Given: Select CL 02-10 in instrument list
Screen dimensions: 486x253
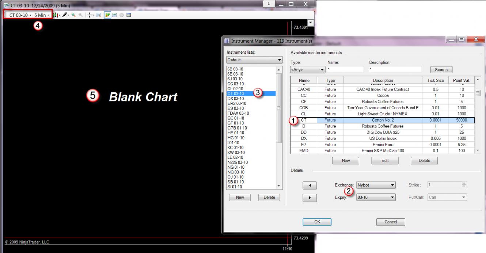Looking at the screenshot, I should click(251, 89).
